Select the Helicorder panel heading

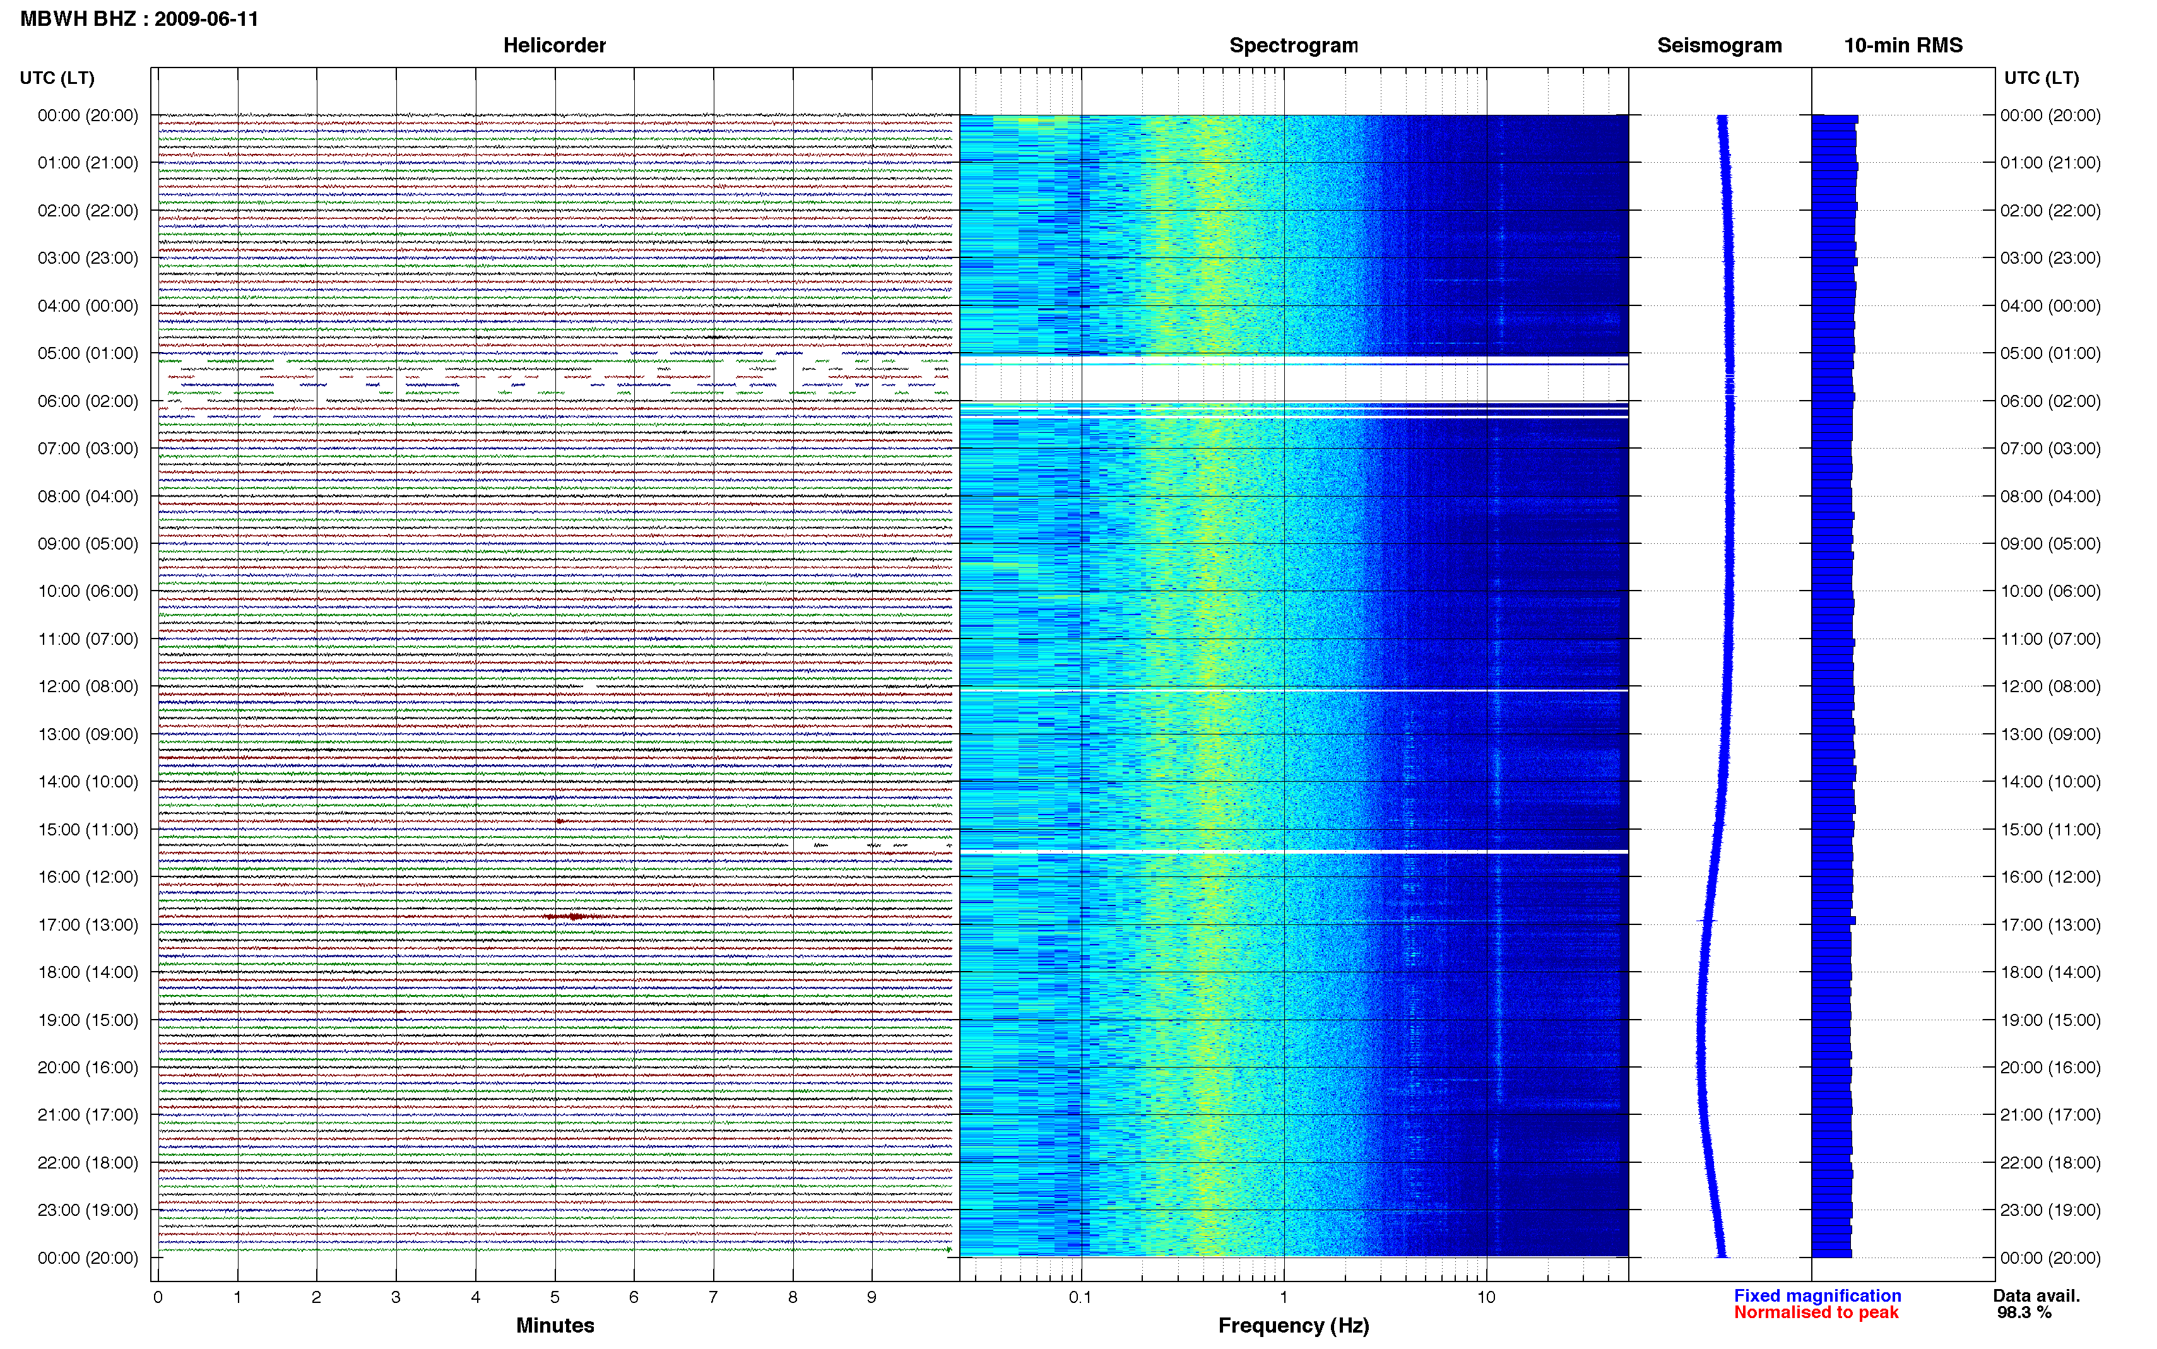click(x=554, y=45)
